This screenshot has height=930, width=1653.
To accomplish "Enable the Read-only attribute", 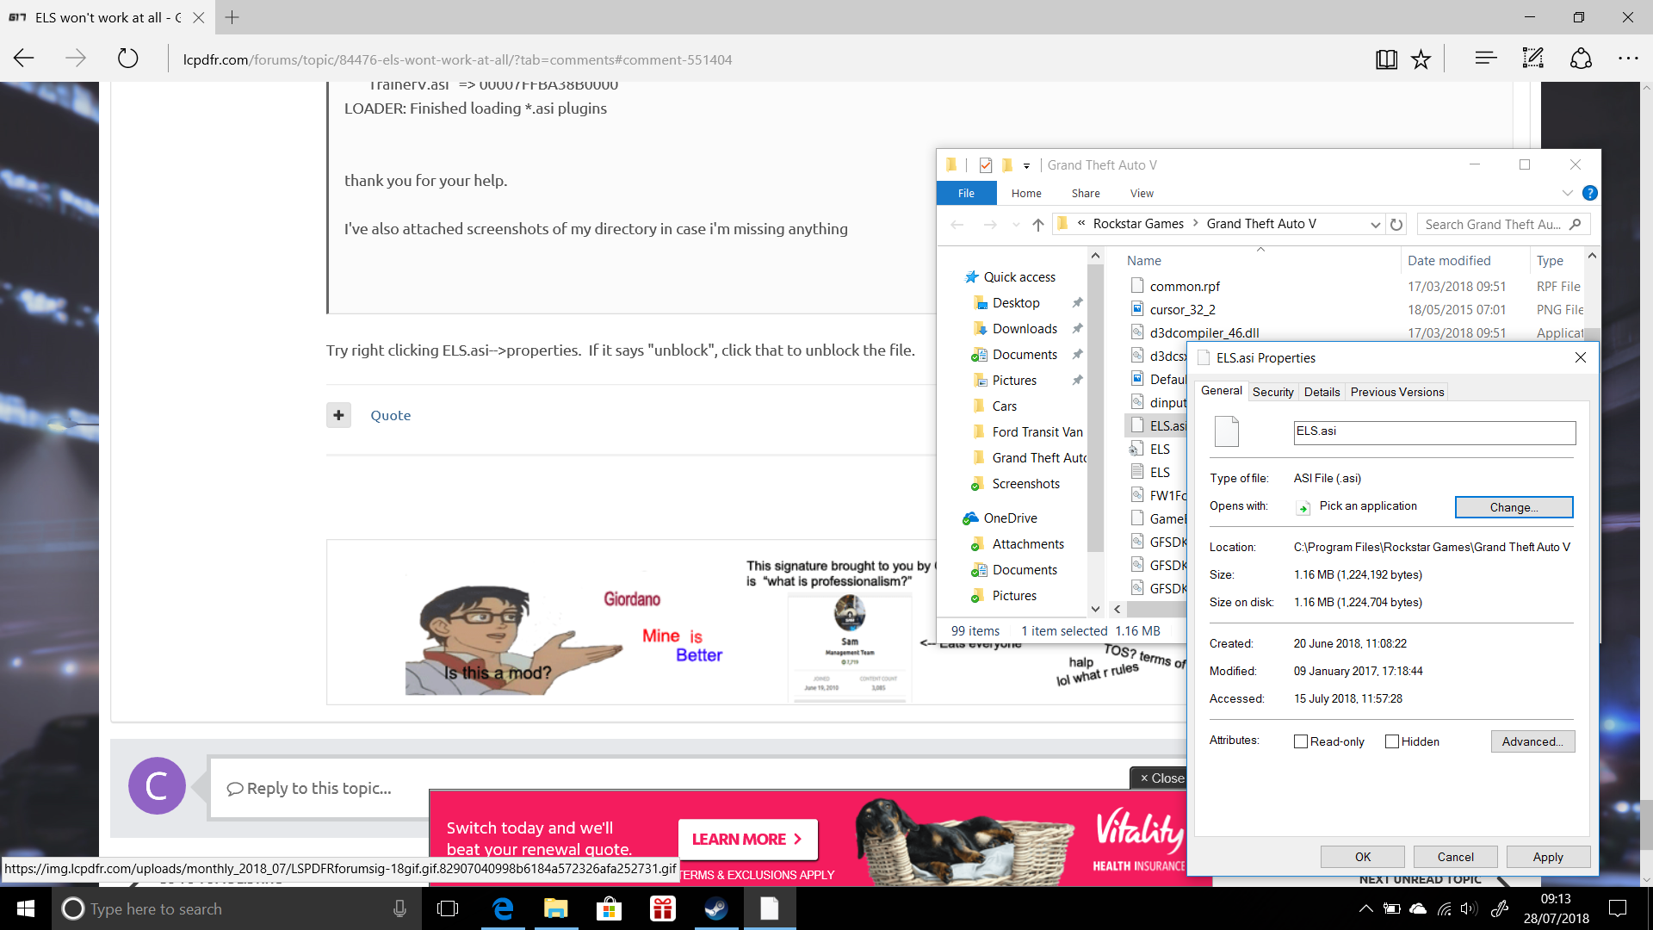I will point(1301,741).
